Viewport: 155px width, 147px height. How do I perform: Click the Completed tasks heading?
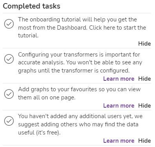31,6
